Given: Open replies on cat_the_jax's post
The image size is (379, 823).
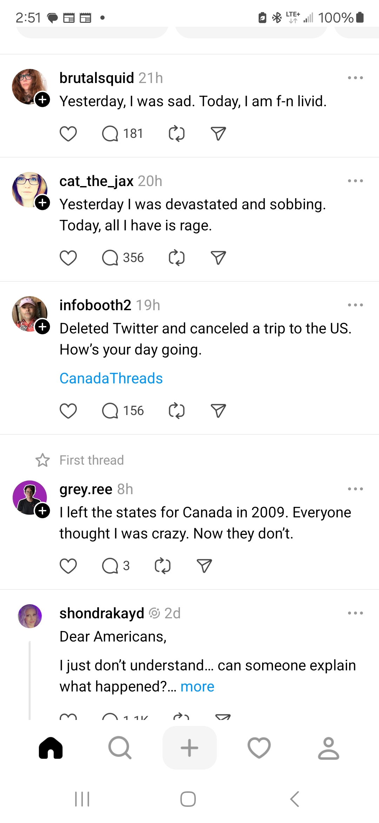Looking at the screenshot, I should 110,258.
